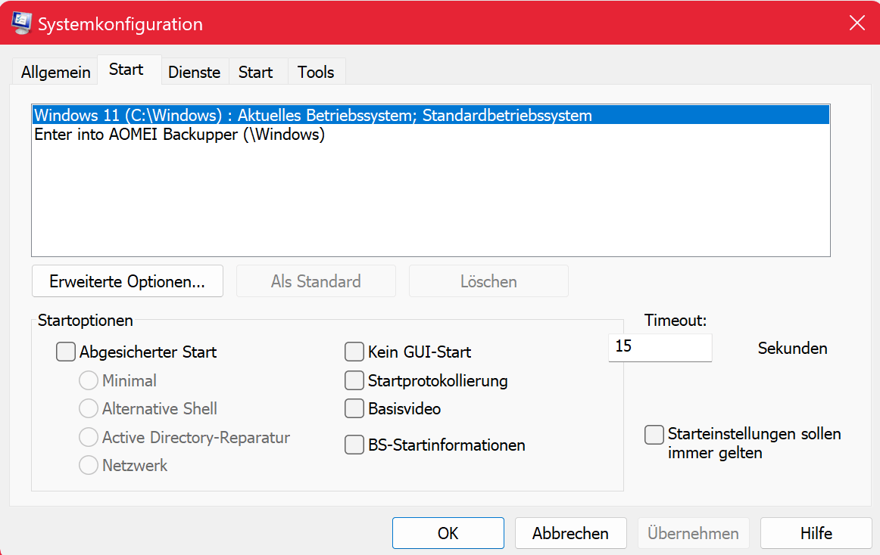
Task: Click the Übernehmen button
Action: click(693, 533)
